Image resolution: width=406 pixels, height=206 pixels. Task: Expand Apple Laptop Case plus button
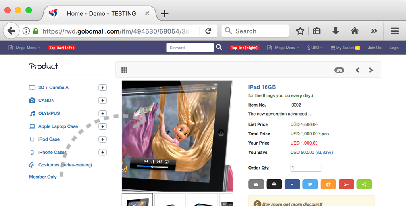click(102, 126)
